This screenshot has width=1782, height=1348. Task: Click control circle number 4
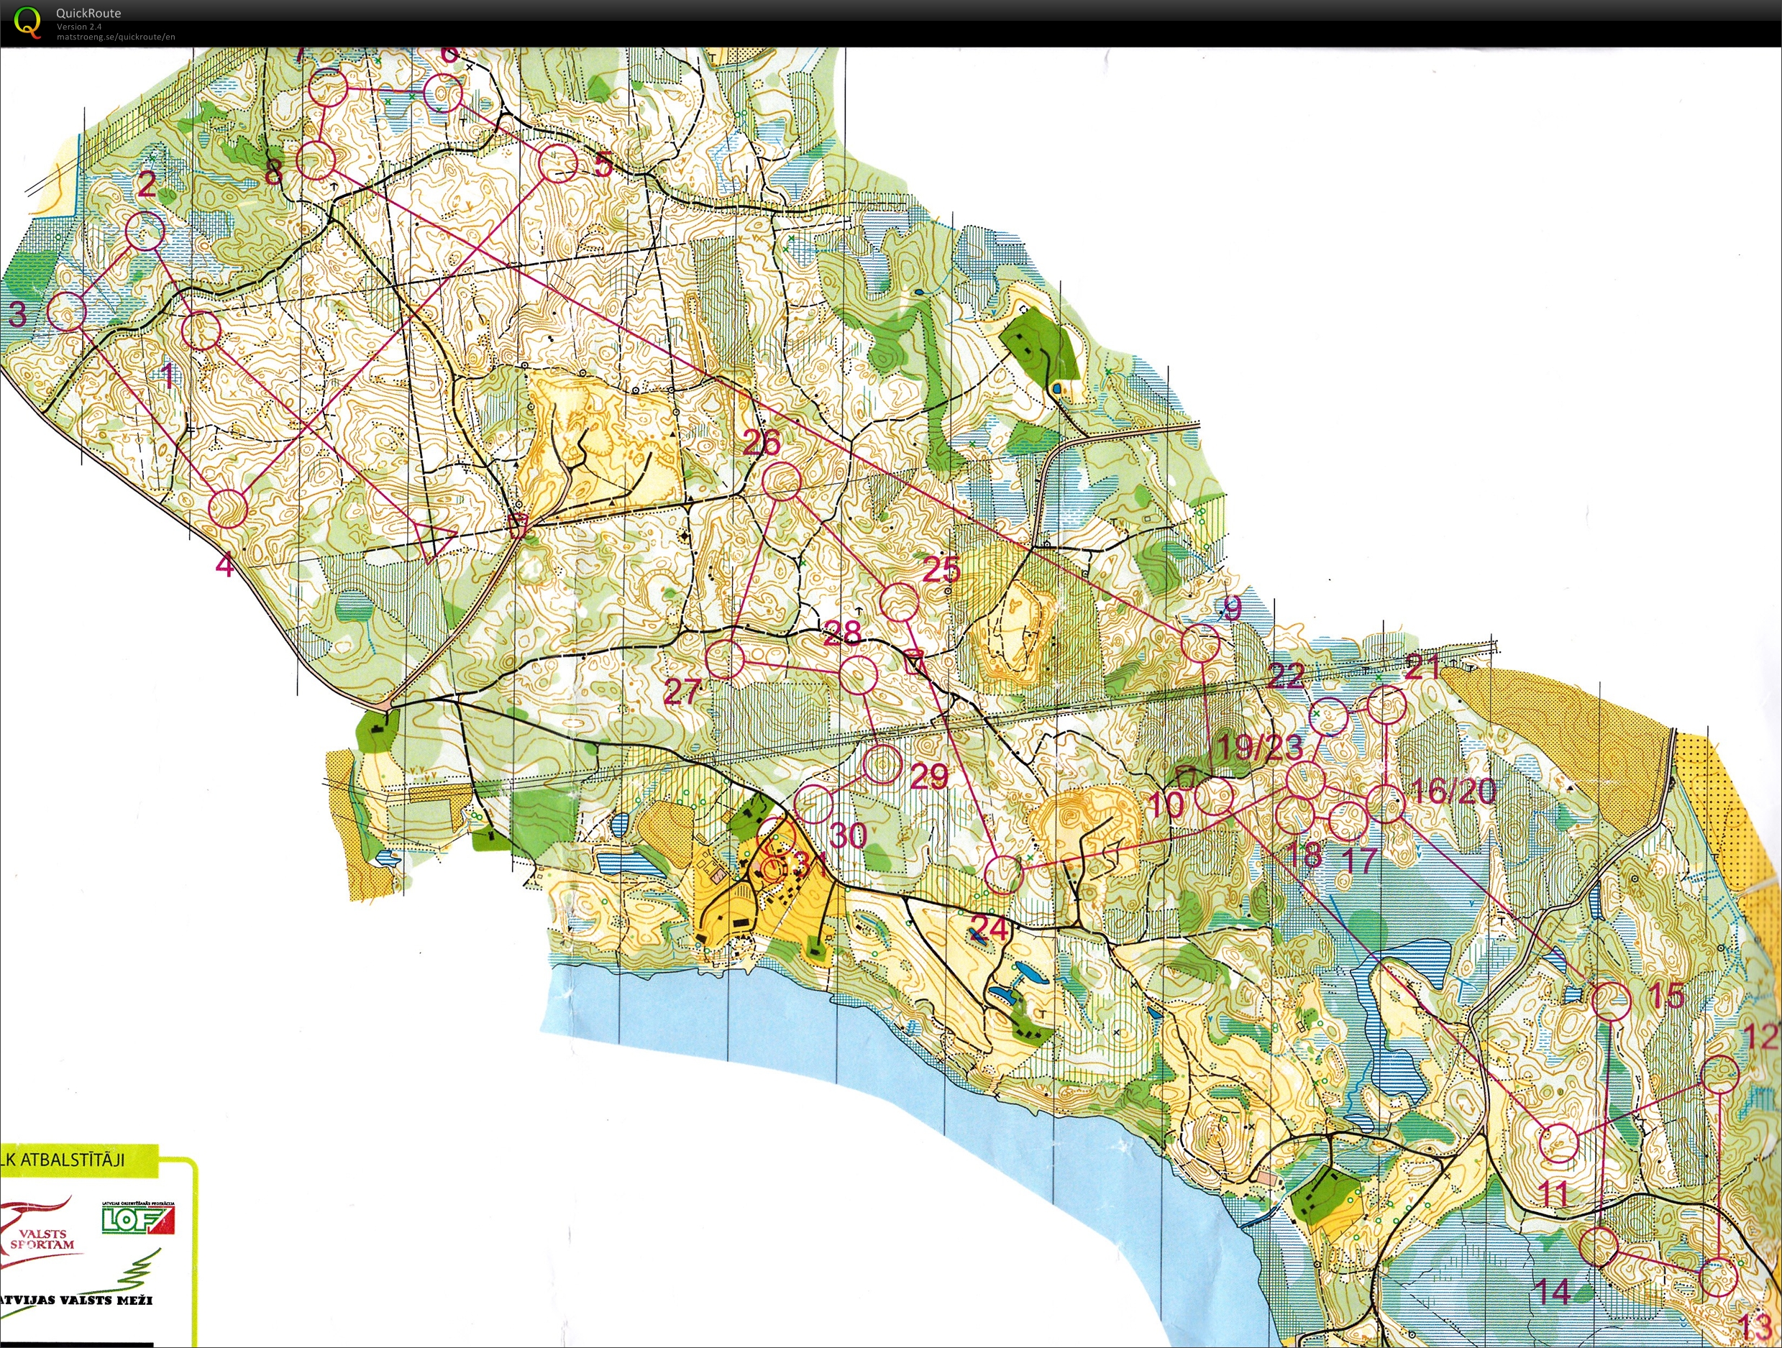click(229, 509)
